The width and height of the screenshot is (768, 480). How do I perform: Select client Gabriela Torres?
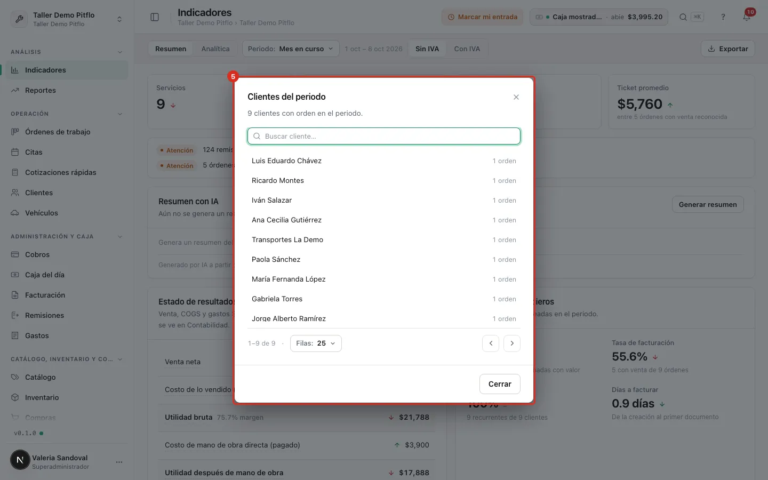(384, 299)
